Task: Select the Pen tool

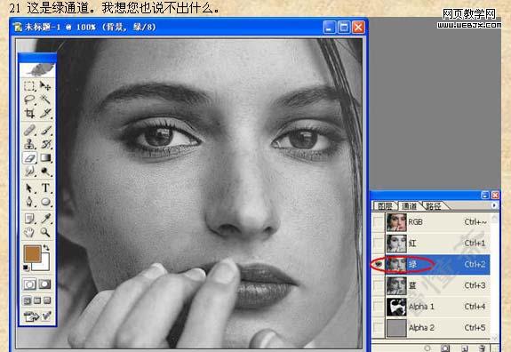Action: click(x=29, y=202)
